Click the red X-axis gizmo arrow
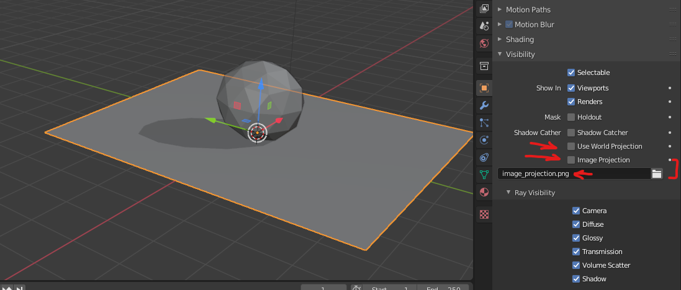Viewport: 681px width, 290px height. 280,120
